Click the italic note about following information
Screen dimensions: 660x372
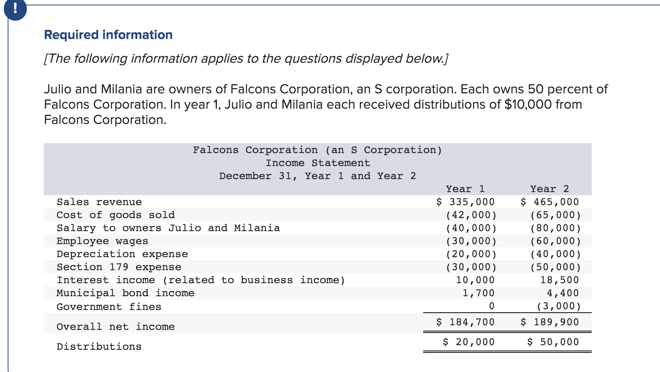pyautogui.click(x=246, y=59)
